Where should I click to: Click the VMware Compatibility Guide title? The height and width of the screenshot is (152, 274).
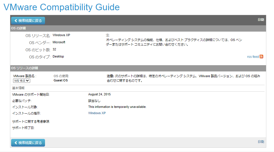62,7
